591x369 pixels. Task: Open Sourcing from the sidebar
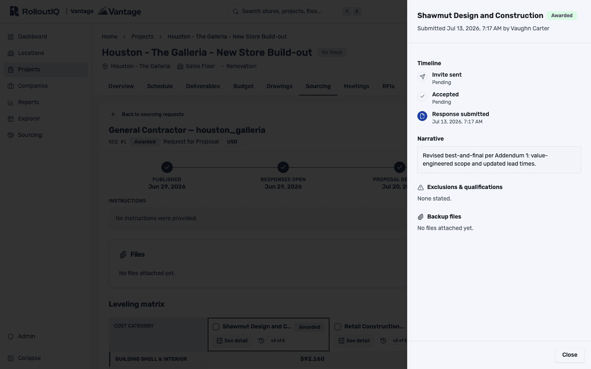click(x=46, y=135)
